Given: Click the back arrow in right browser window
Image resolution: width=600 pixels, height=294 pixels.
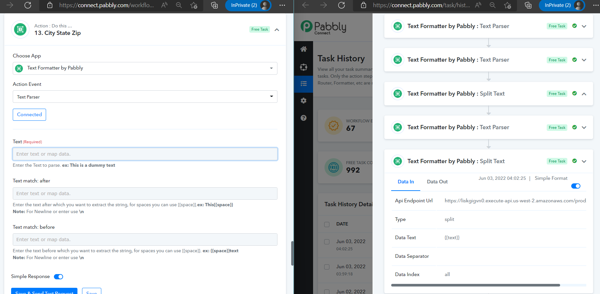Looking at the screenshot, I should tap(306, 5).
